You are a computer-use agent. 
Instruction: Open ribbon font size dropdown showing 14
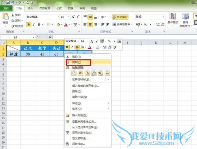click(69, 17)
